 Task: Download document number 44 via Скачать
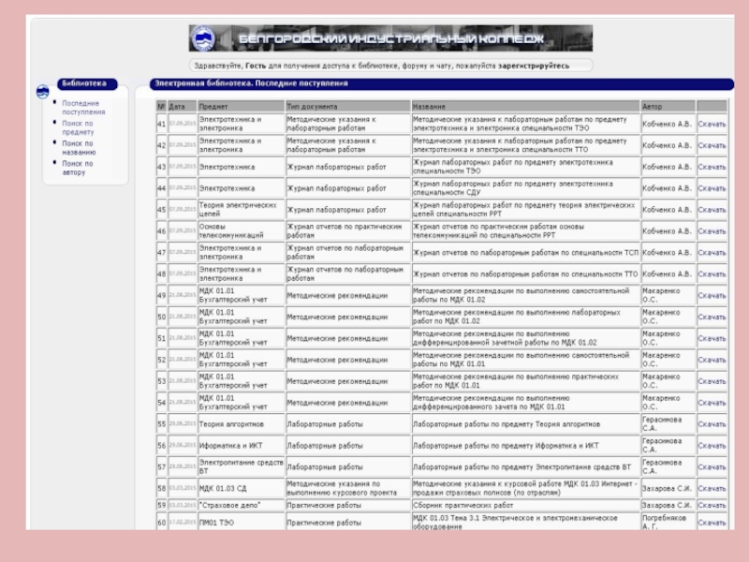pos(712,188)
